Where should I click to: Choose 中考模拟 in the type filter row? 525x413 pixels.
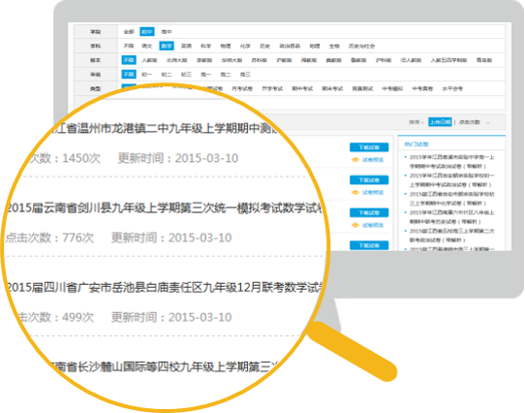tap(392, 88)
